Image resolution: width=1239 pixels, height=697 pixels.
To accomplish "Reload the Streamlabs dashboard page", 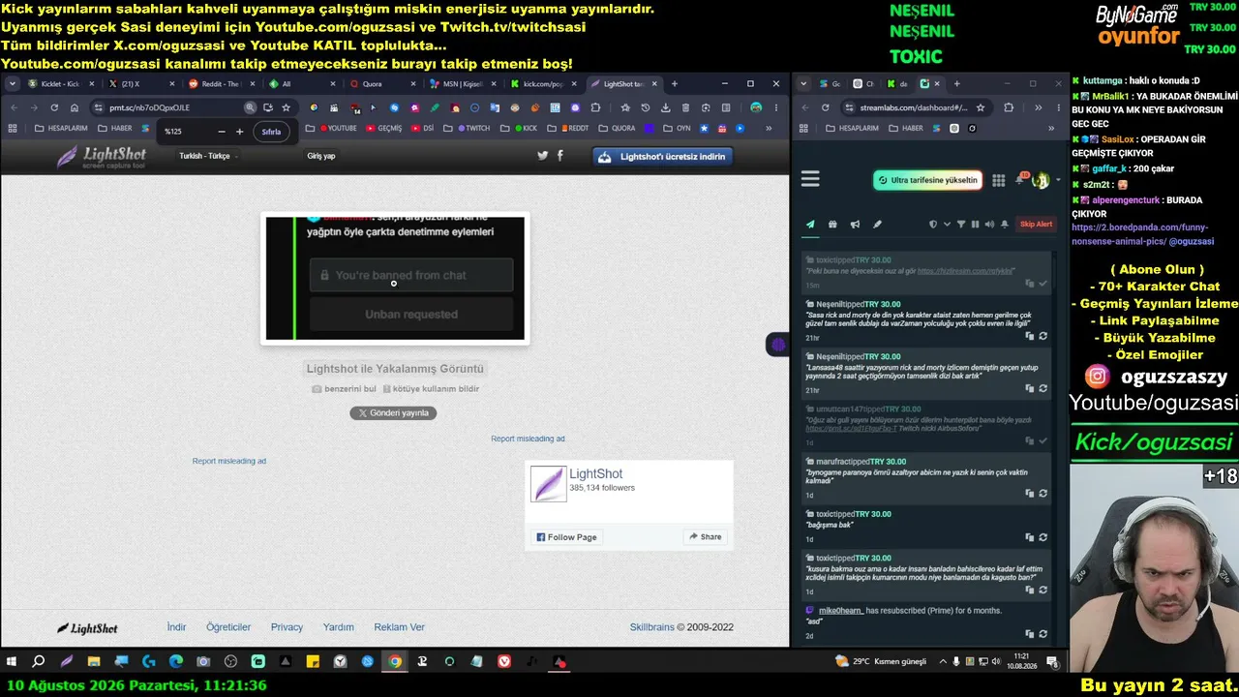I will [825, 107].
